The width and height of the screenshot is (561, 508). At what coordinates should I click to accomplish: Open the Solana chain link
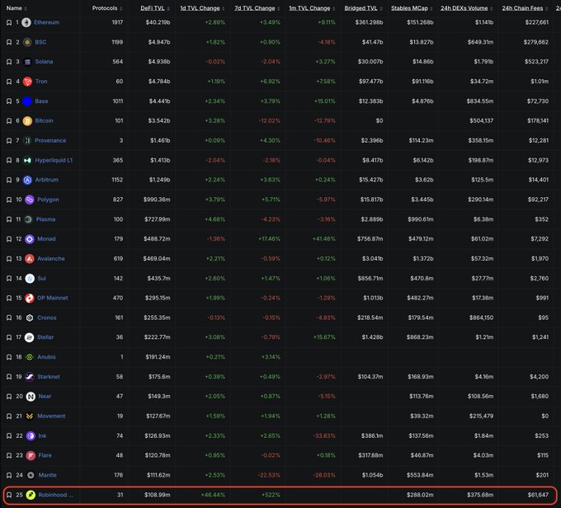tap(44, 62)
